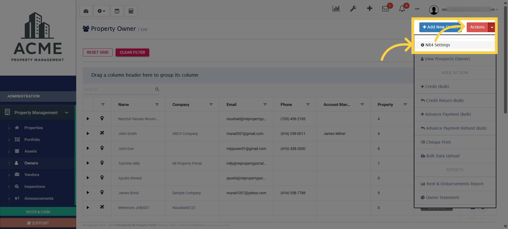The height and width of the screenshot is (229, 508).
Task: Click the RESET GRID button
Action: point(98,52)
